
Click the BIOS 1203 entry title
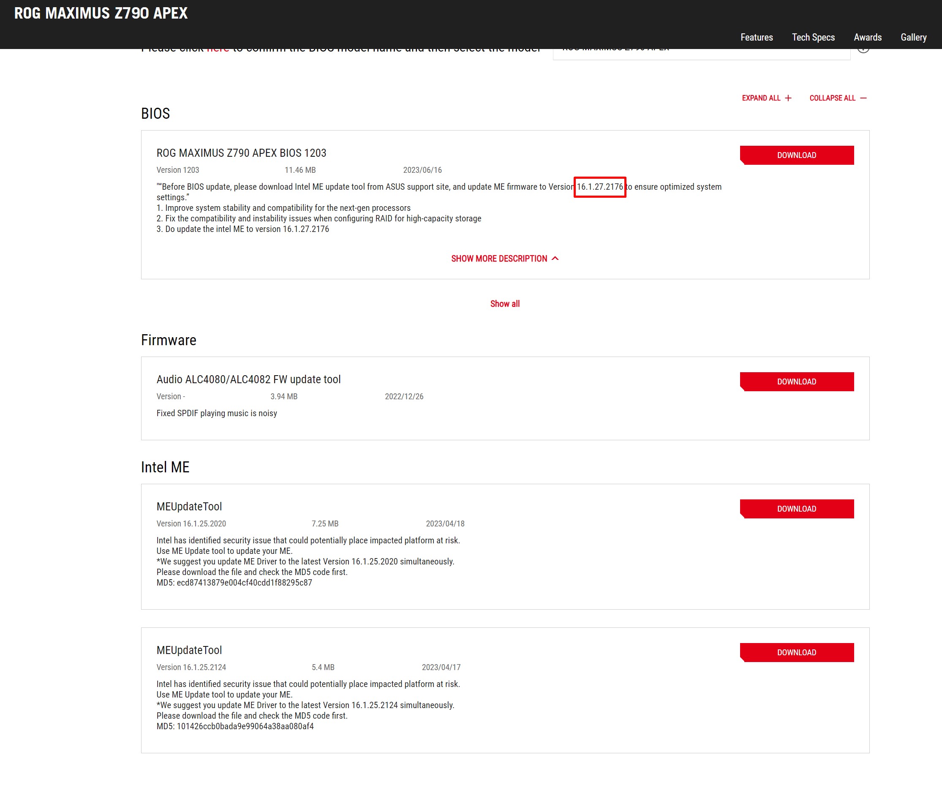pos(241,153)
